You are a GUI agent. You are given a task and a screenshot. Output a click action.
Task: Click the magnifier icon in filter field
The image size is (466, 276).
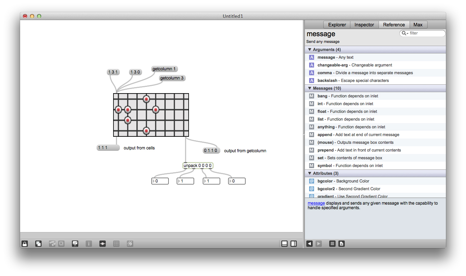point(404,33)
